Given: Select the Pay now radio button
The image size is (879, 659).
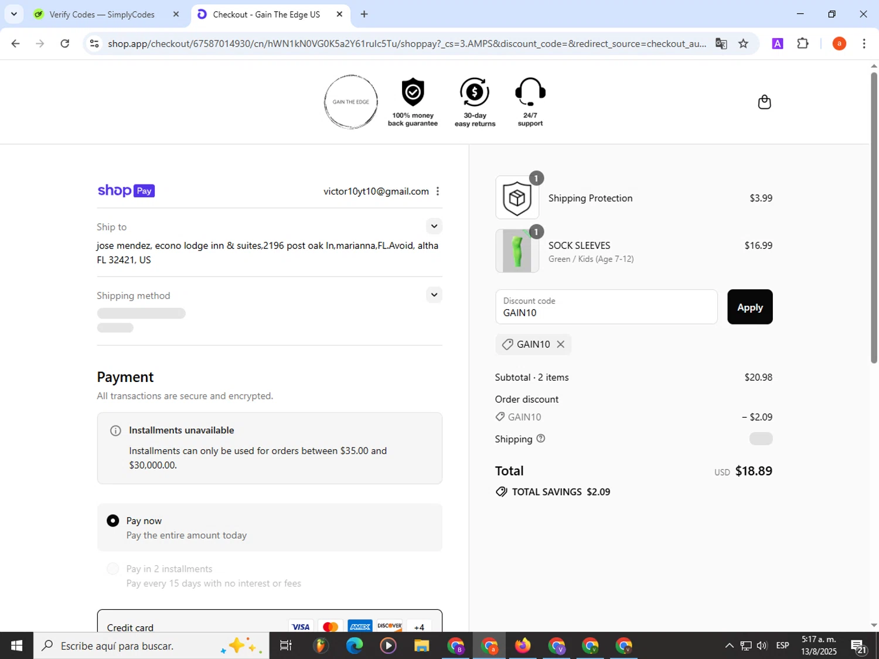Looking at the screenshot, I should point(113,521).
